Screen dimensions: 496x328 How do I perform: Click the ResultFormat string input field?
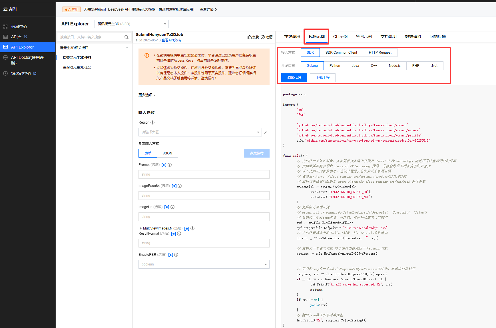coord(204,243)
